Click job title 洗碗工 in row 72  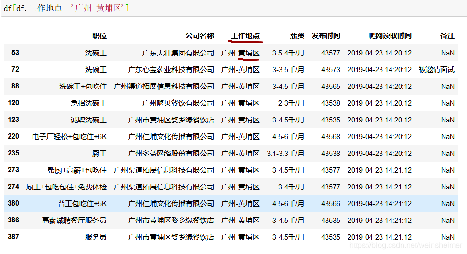click(x=96, y=70)
